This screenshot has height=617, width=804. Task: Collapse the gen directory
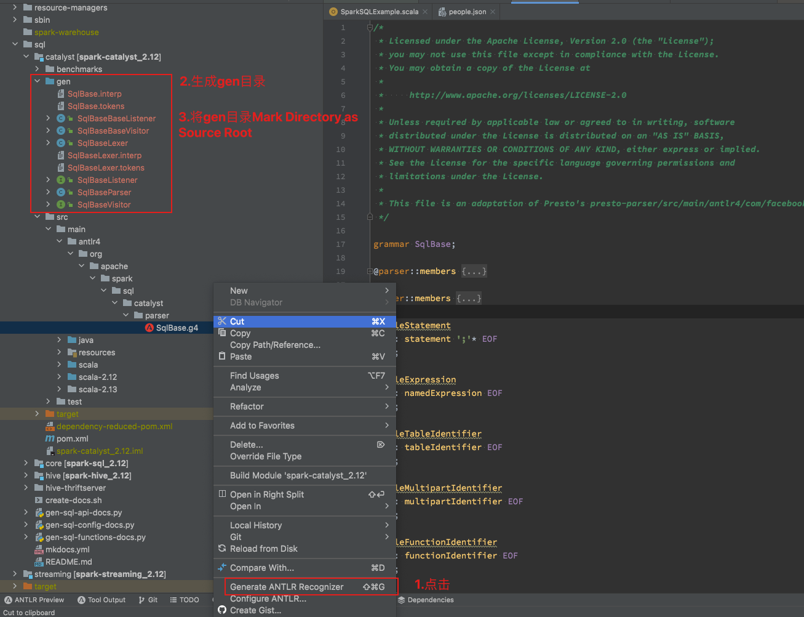[38, 81]
